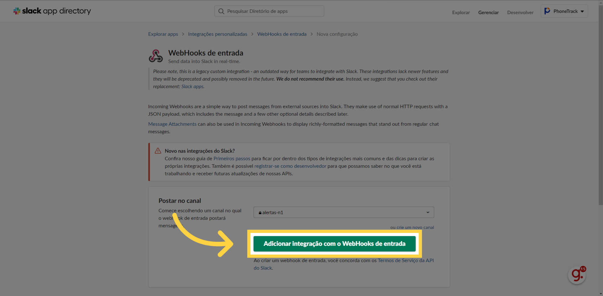
Task: Open the Explorar menu item
Action: point(461,13)
